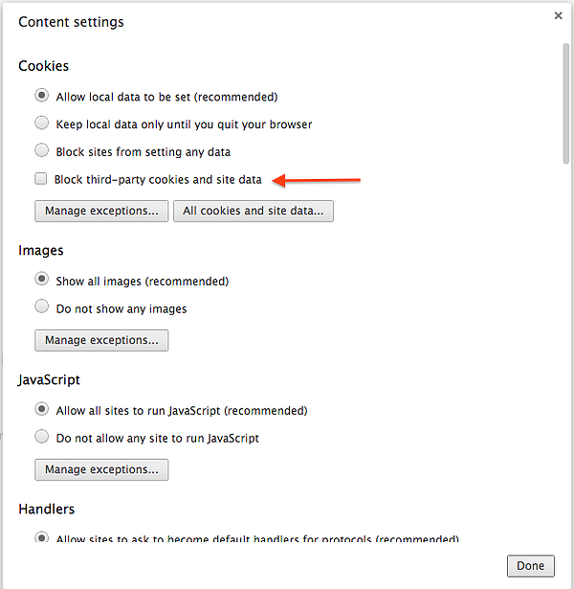Enable Block third-party cookies and site data

pyautogui.click(x=41, y=179)
